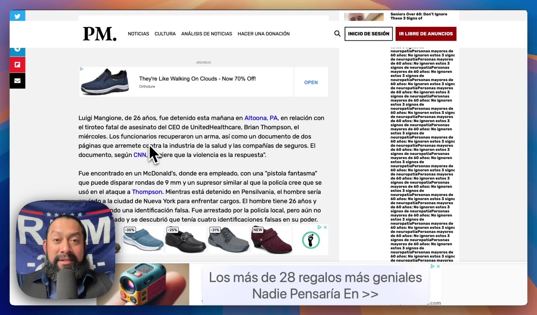Open the NOTICIAS section
This screenshot has width=537, height=315.
pos(138,34)
